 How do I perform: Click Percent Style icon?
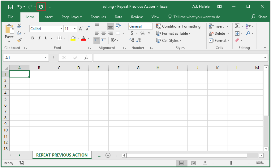pos(142,33)
